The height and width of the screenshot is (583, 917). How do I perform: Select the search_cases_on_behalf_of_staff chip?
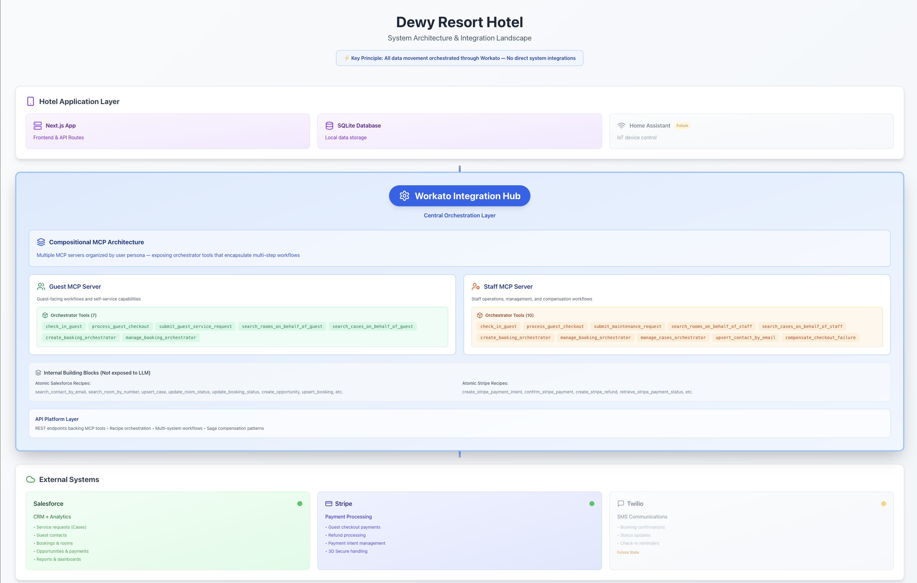click(x=802, y=326)
